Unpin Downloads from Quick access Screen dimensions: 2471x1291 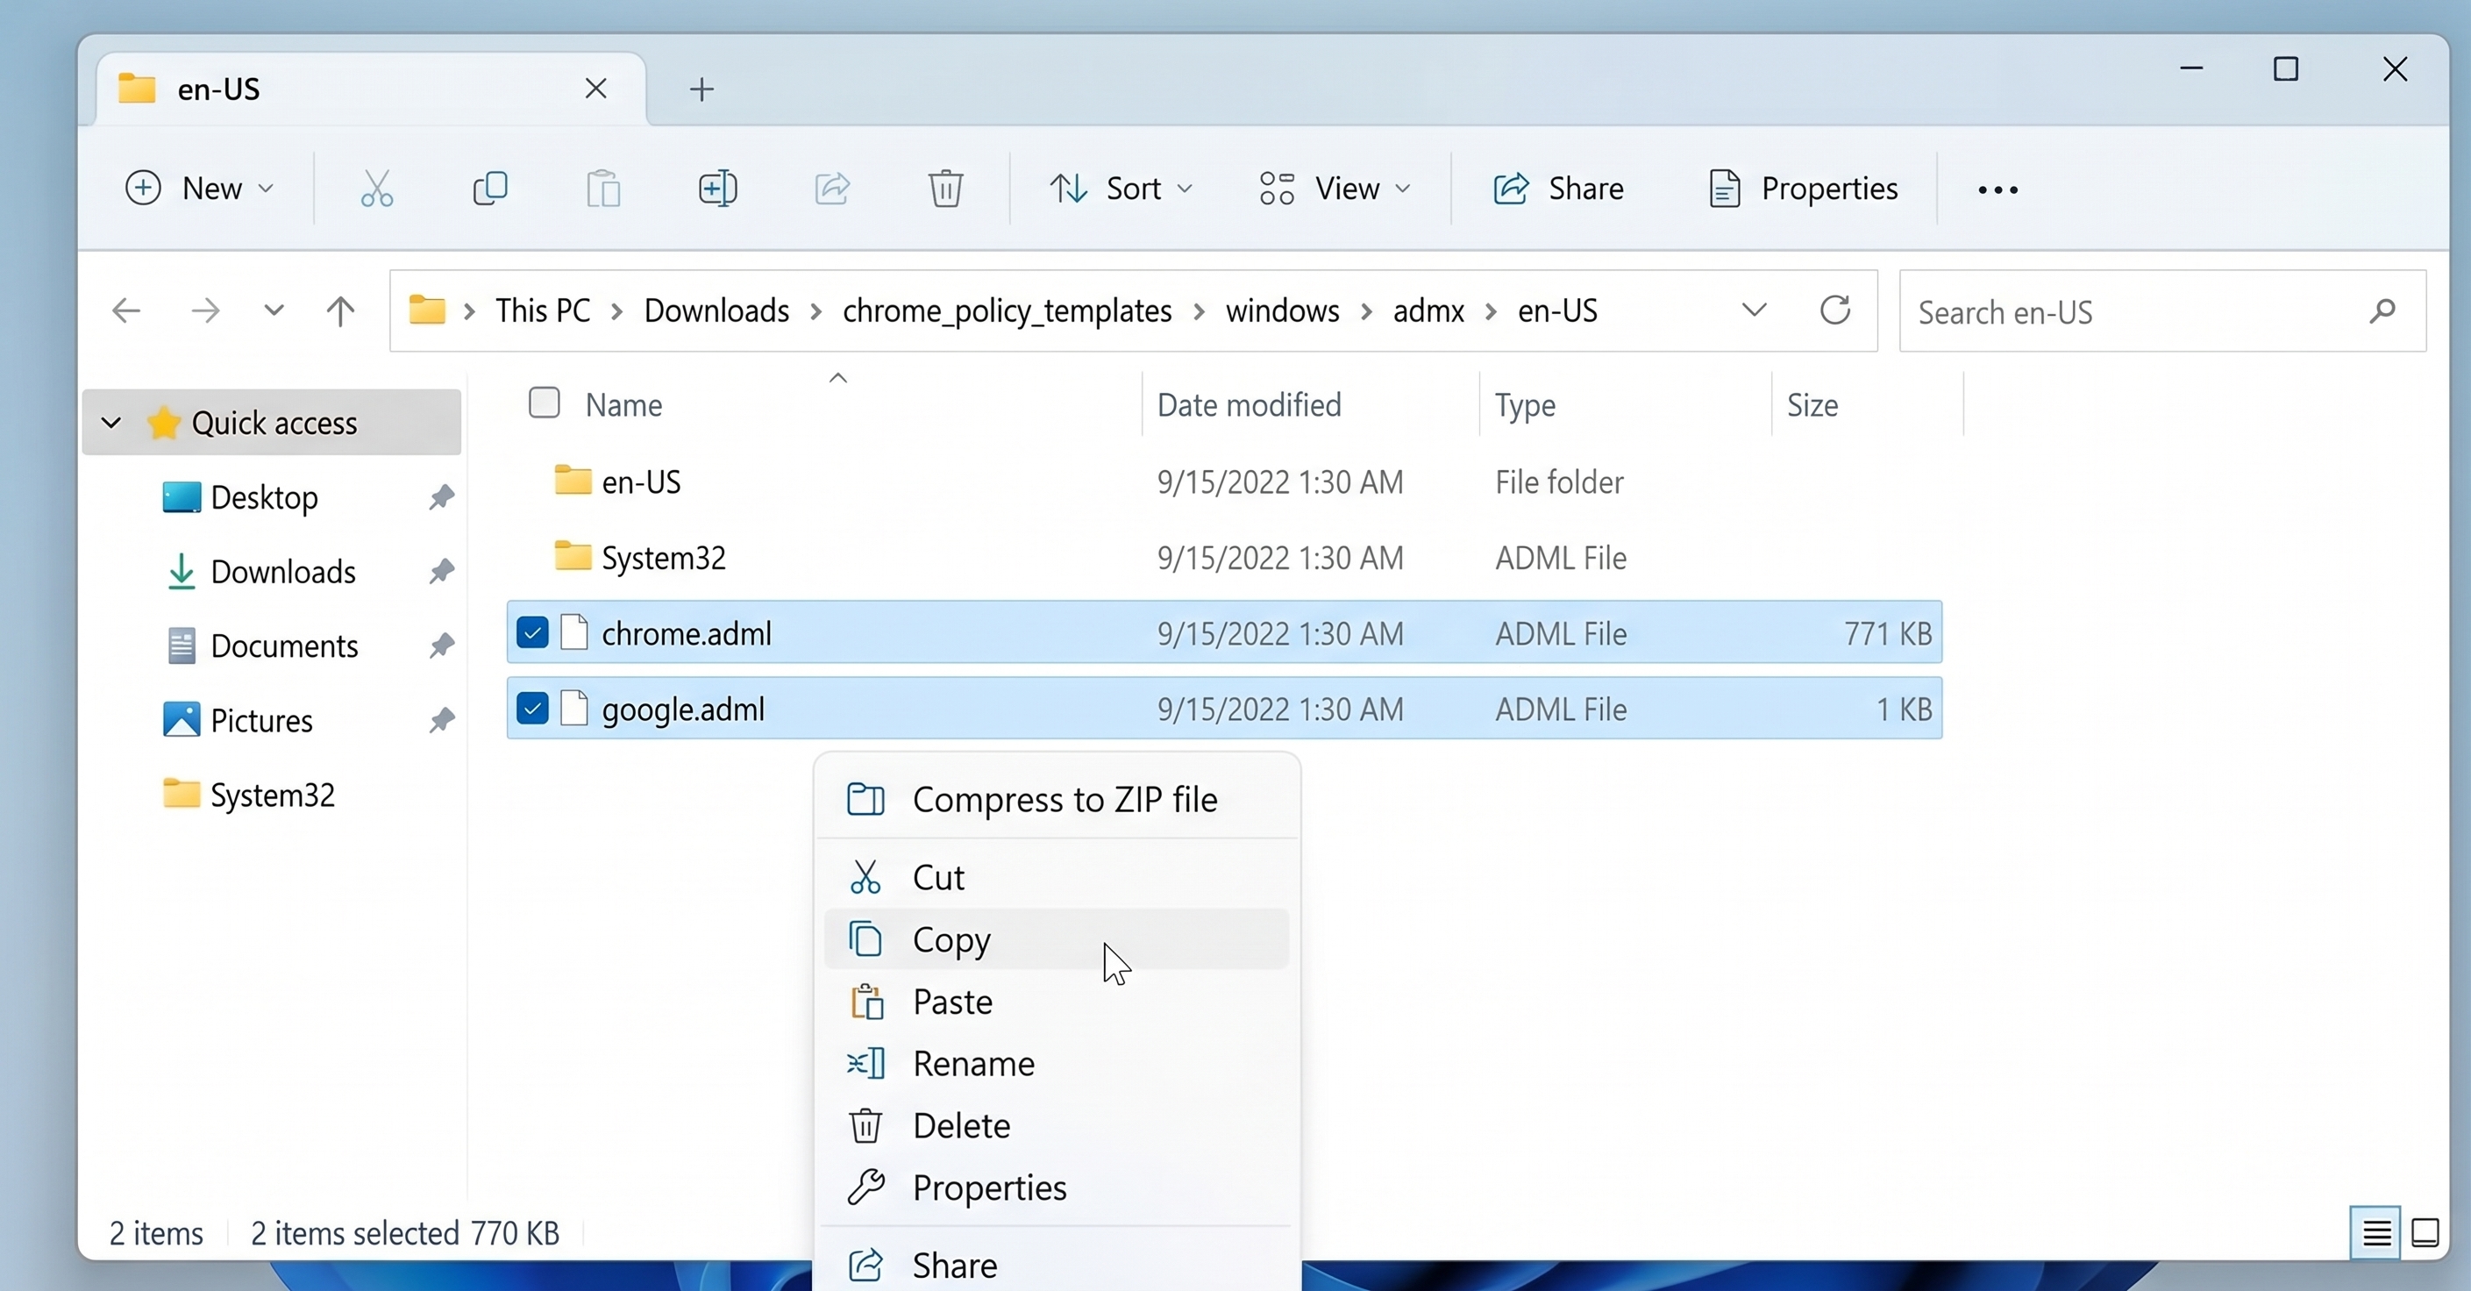point(441,572)
